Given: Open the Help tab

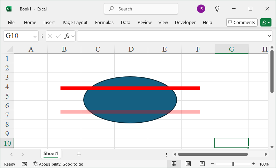Looking at the screenshot, I should 207,23.
